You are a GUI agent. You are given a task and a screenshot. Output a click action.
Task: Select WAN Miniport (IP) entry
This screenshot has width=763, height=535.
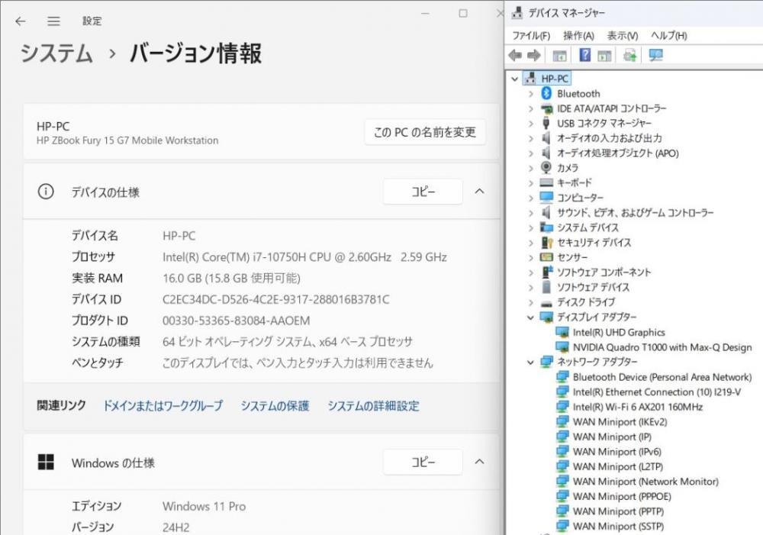point(612,437)
